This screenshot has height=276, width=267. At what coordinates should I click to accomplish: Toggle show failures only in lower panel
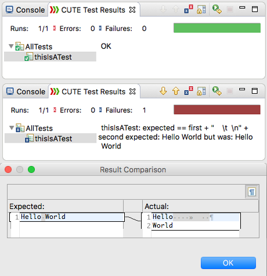(x=189, y=91)
